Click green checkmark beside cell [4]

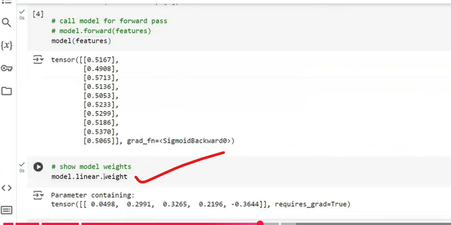(22, 12)
